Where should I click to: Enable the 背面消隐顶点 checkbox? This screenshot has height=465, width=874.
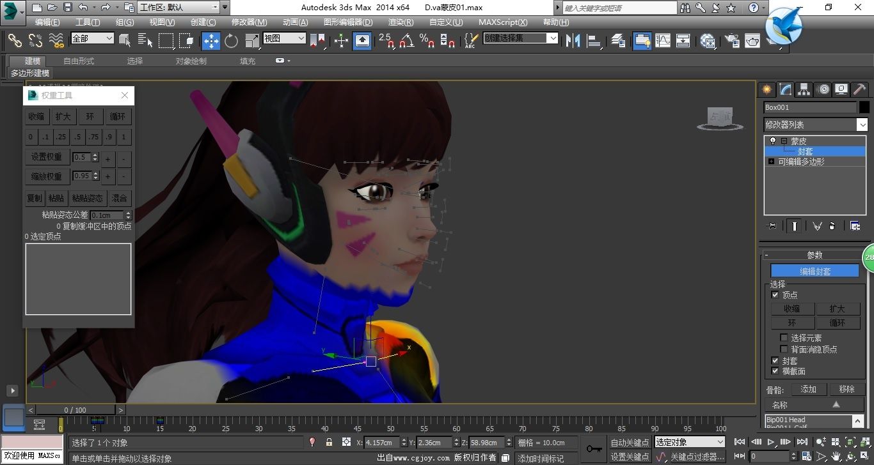coord(784,349)
